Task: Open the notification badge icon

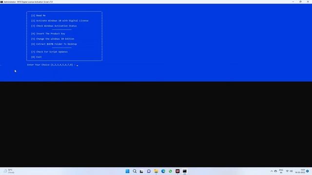Action: [x=308, y=171]
